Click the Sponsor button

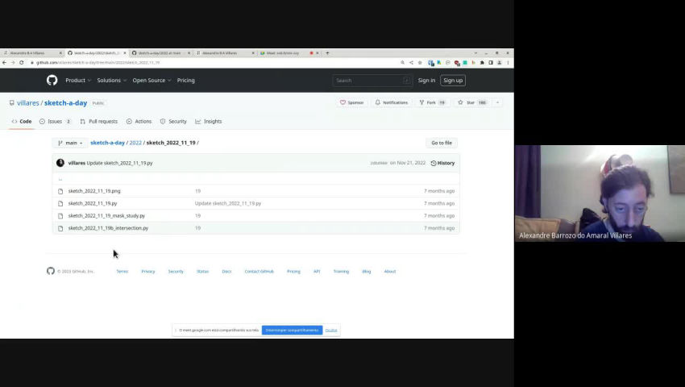pos(352,102)
